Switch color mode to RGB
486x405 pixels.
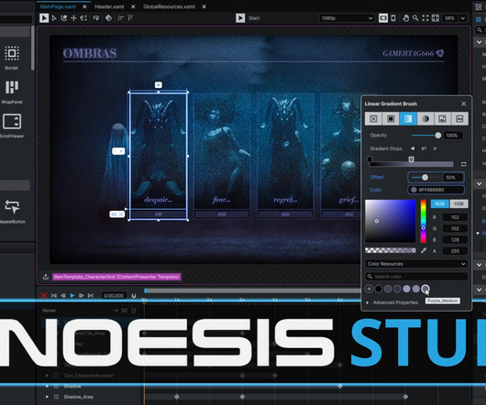pyautogui.click(x=439, y=203)
